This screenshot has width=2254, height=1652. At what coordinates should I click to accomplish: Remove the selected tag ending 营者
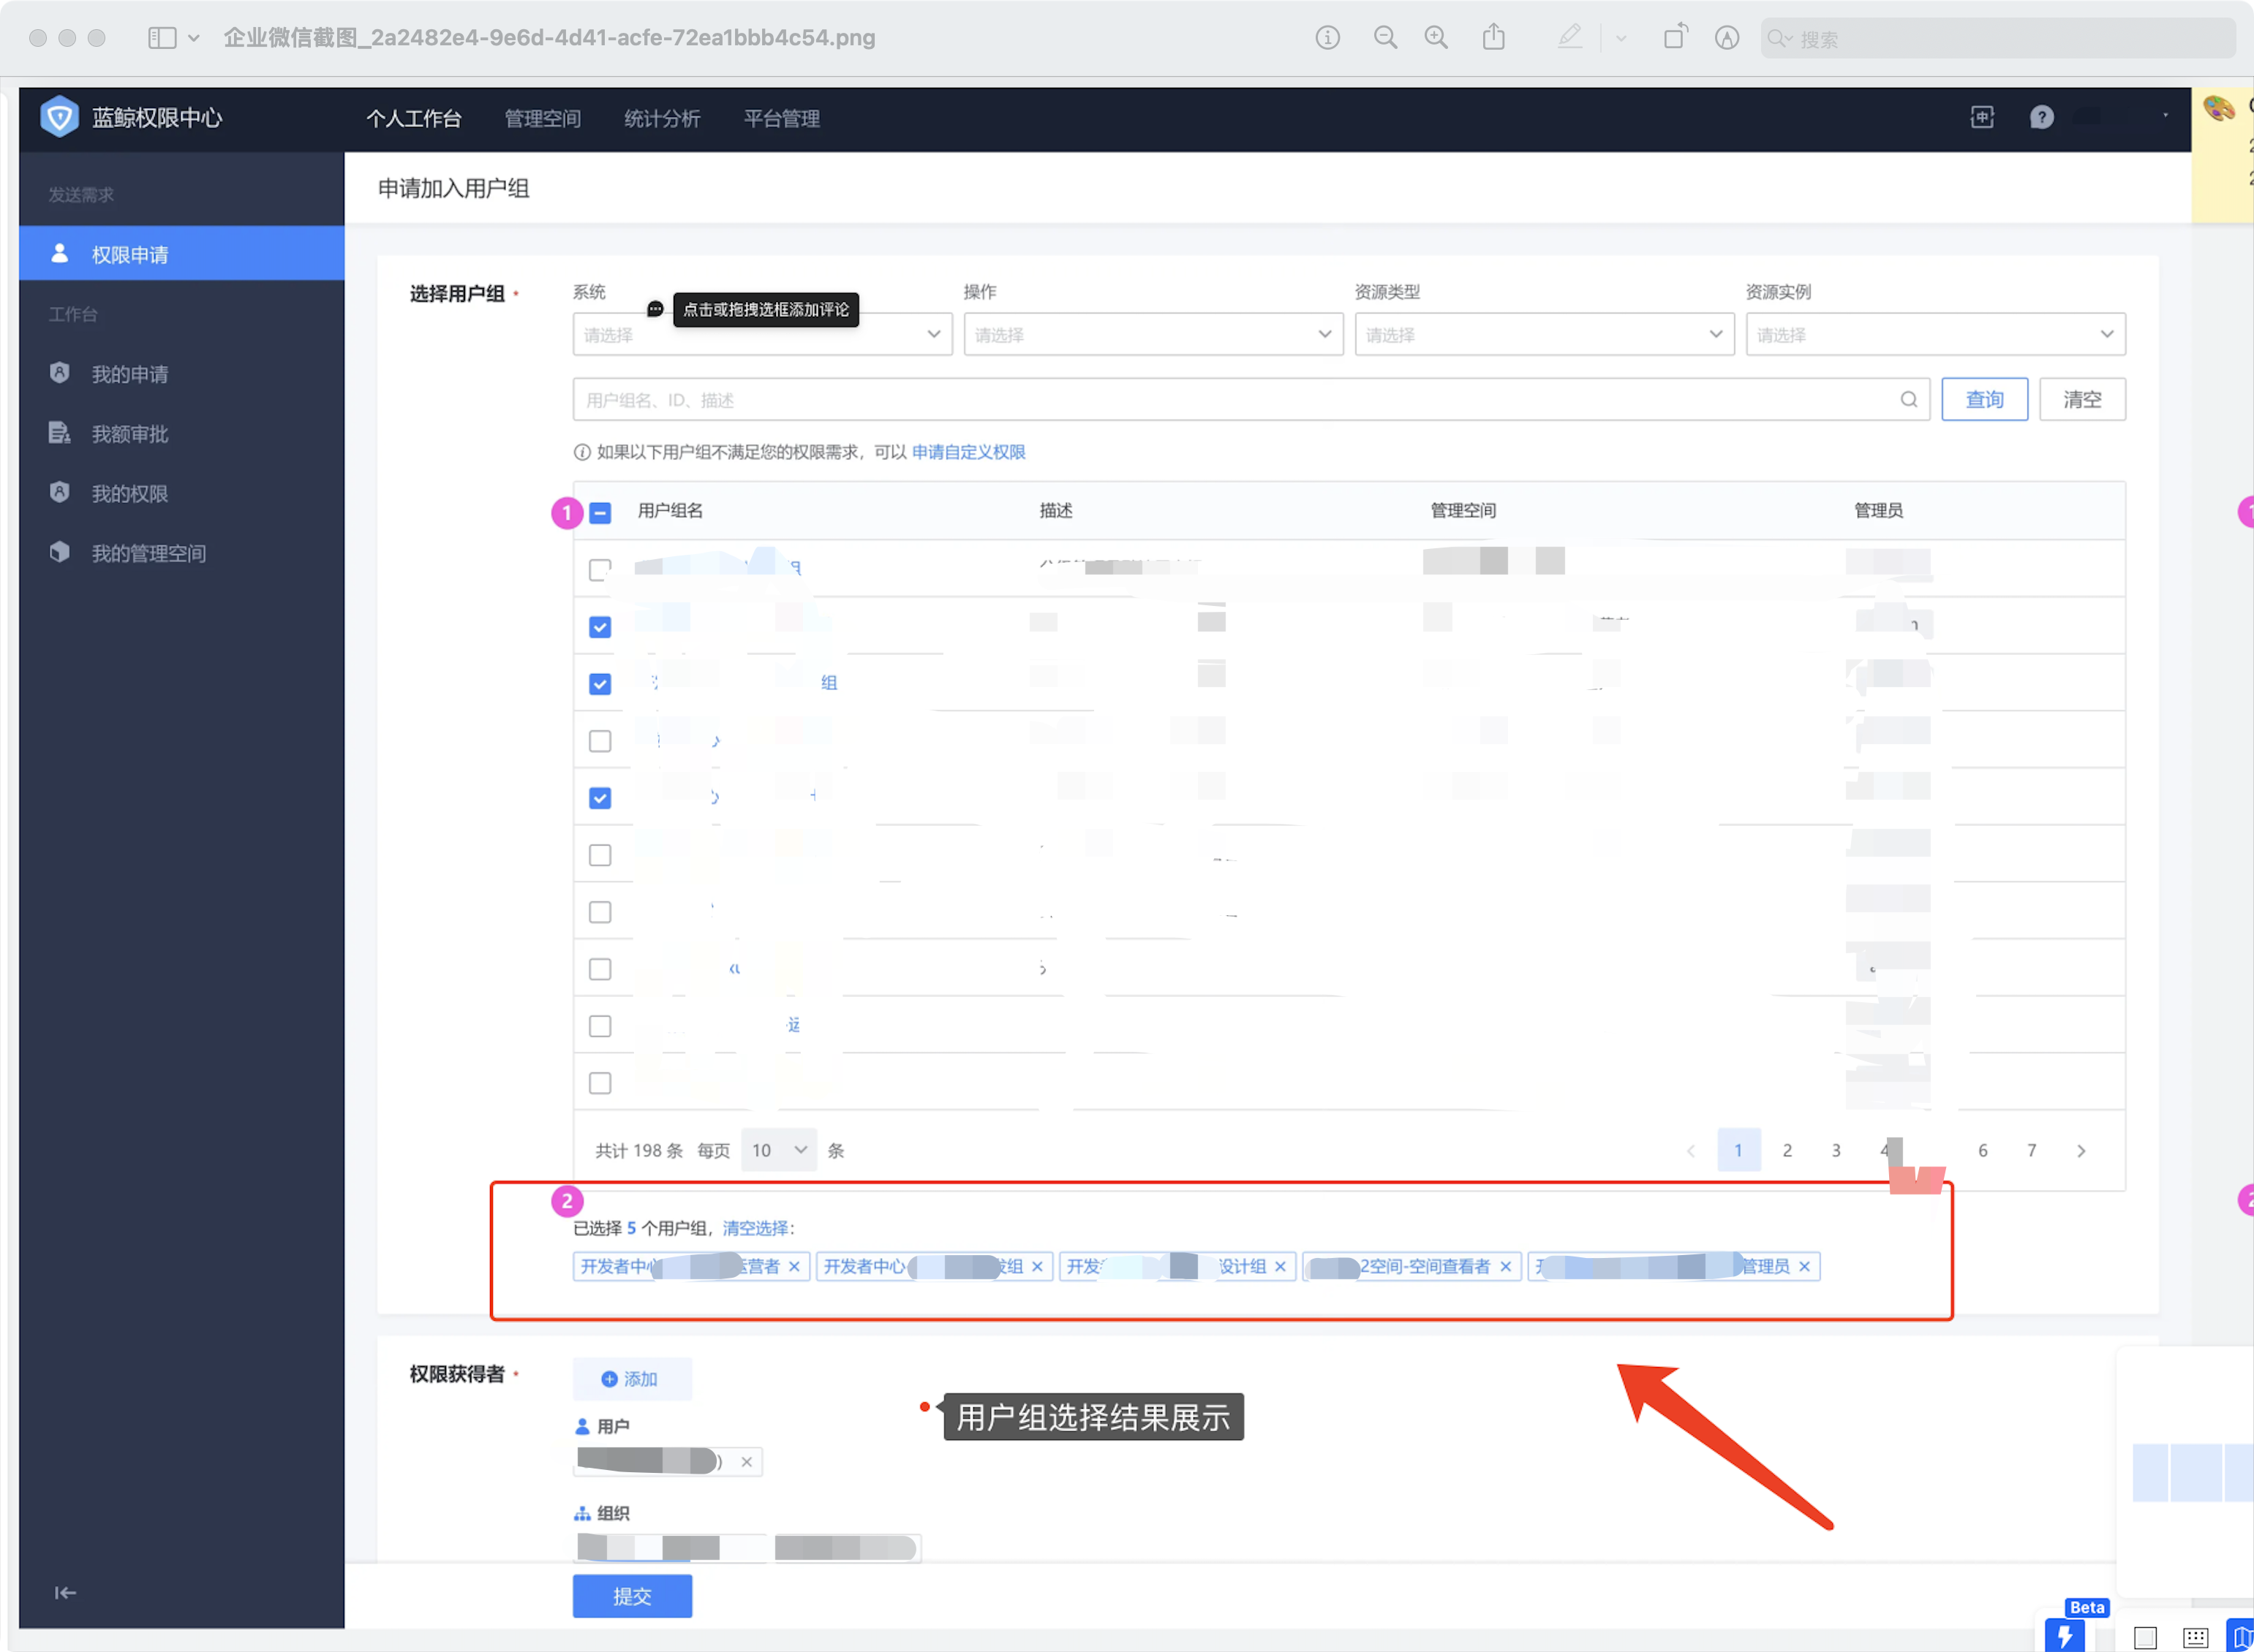[x=794, y=1267]
